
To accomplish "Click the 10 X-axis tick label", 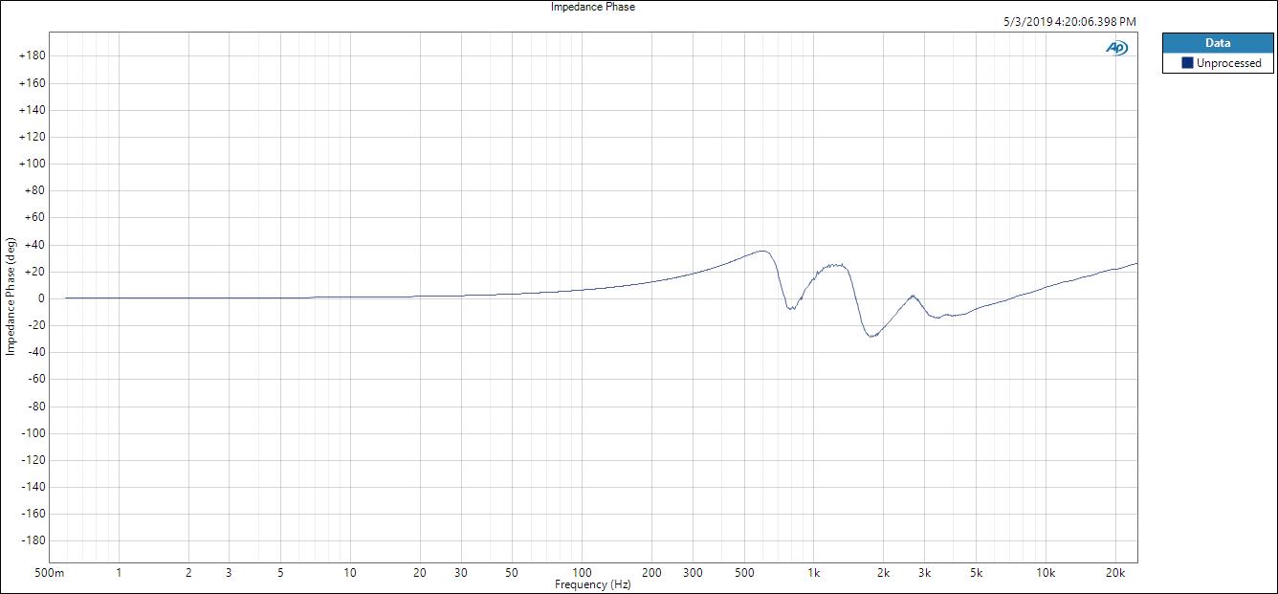I will point(350,573).
